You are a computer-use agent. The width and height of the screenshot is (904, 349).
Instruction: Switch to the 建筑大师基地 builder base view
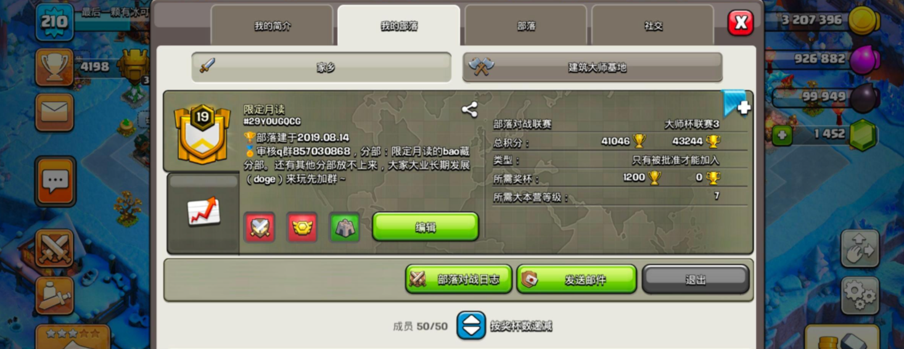593,67
